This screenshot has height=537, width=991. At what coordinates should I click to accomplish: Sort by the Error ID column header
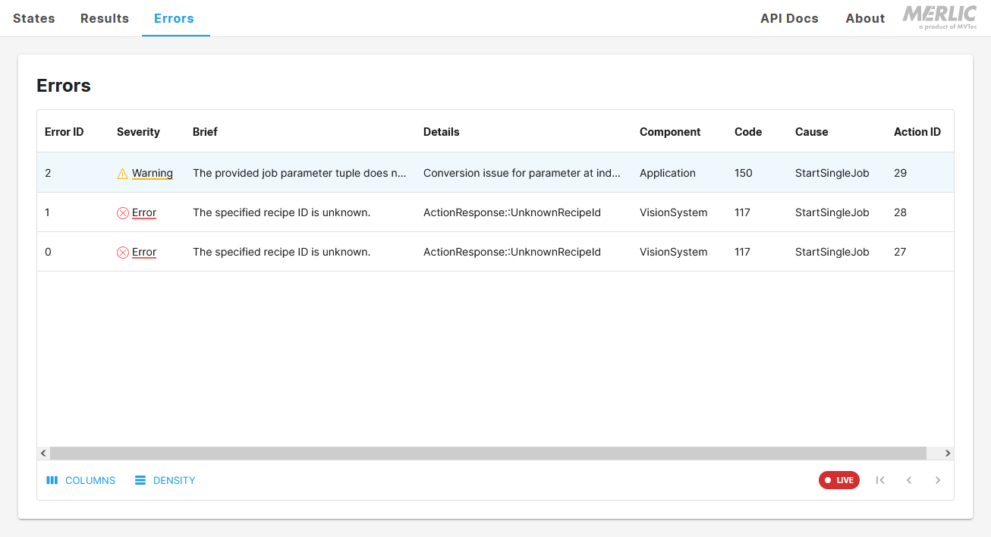[x=64, y=132]
